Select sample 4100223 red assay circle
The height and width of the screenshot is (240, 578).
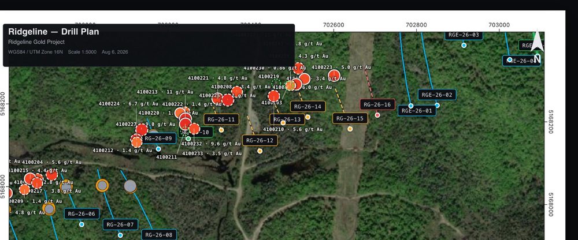[x=334, y=76]
